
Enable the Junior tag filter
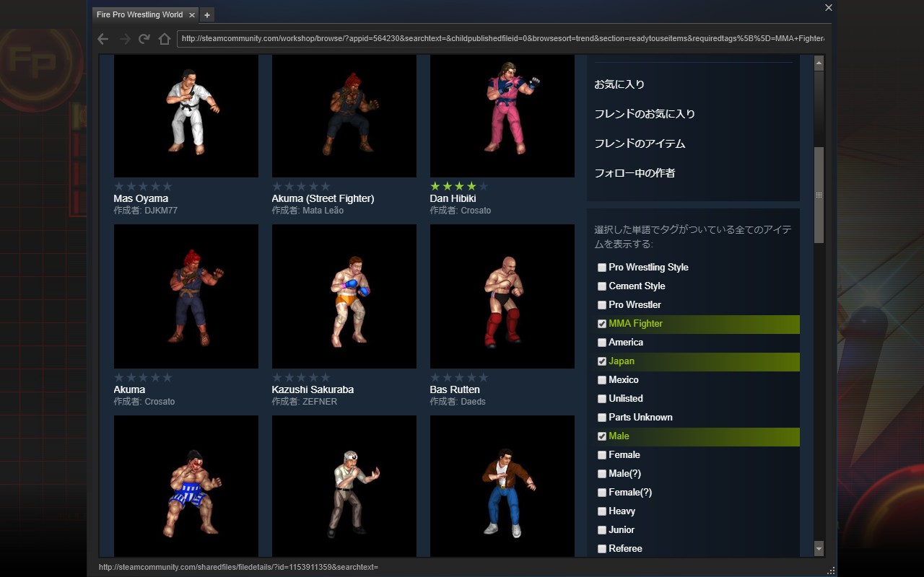point(602,530)
